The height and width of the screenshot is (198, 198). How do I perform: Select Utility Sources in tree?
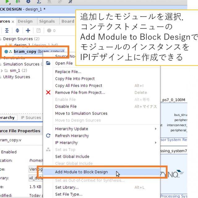pos(16,77)
